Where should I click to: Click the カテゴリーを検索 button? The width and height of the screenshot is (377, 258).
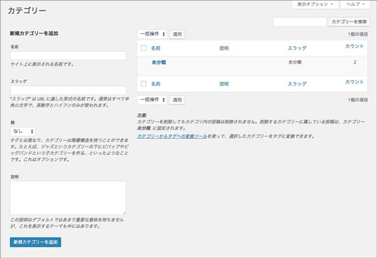(349, 22)
